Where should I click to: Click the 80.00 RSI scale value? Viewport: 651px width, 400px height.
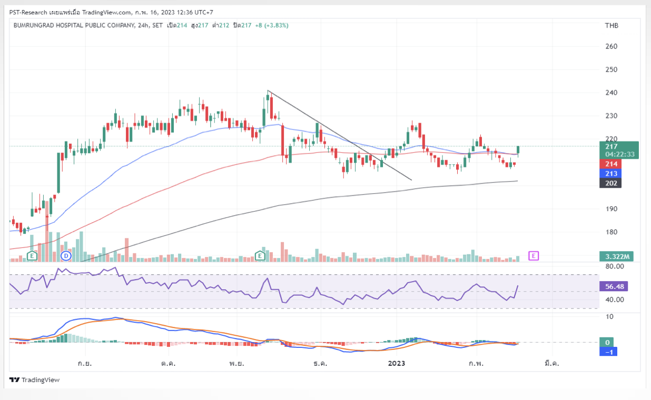pyautogui.click(x=615, y=266)
